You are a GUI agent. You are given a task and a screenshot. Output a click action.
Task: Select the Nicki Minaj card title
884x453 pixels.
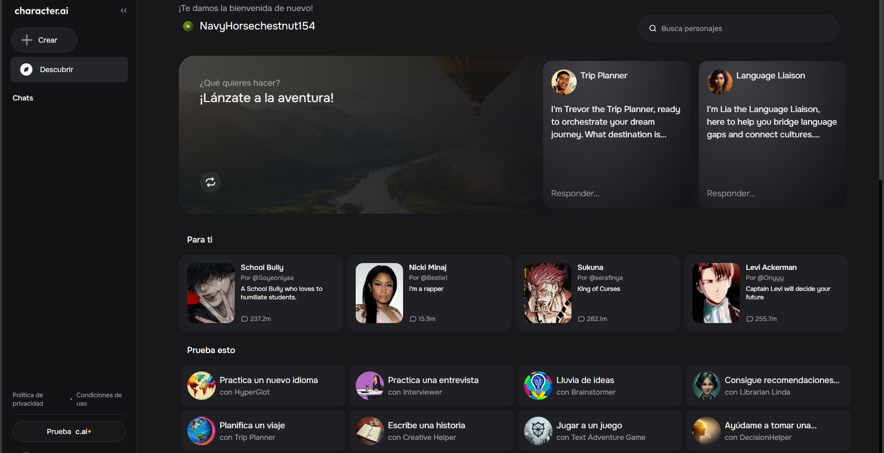click(428, 267)
